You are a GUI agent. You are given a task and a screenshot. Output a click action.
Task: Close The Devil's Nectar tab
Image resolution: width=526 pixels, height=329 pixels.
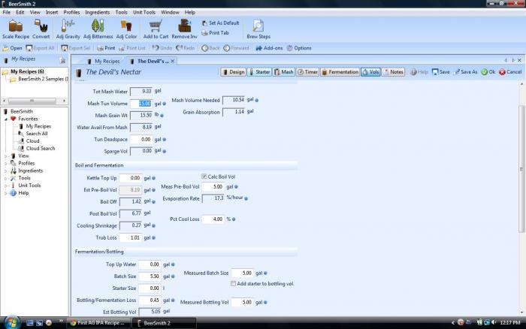tap(173, 61)
